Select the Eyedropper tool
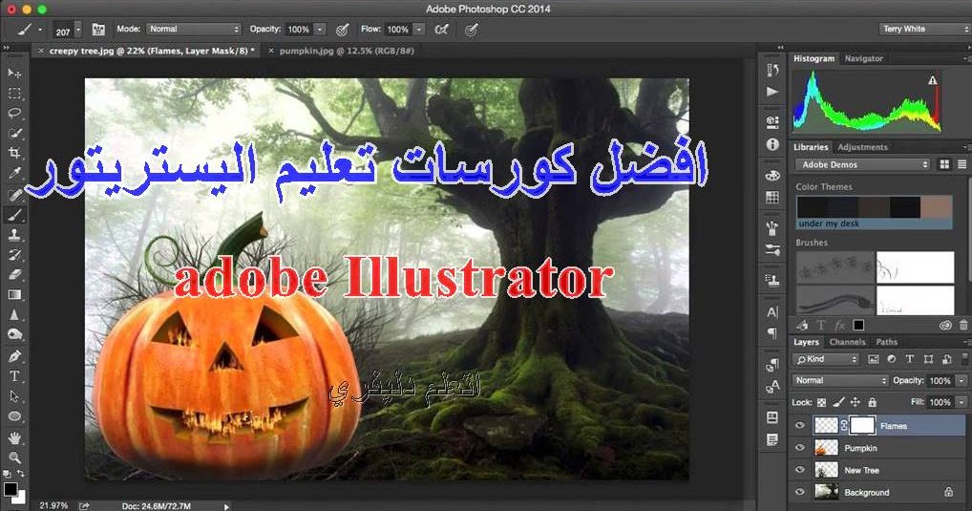 click(x=14, y=173)
